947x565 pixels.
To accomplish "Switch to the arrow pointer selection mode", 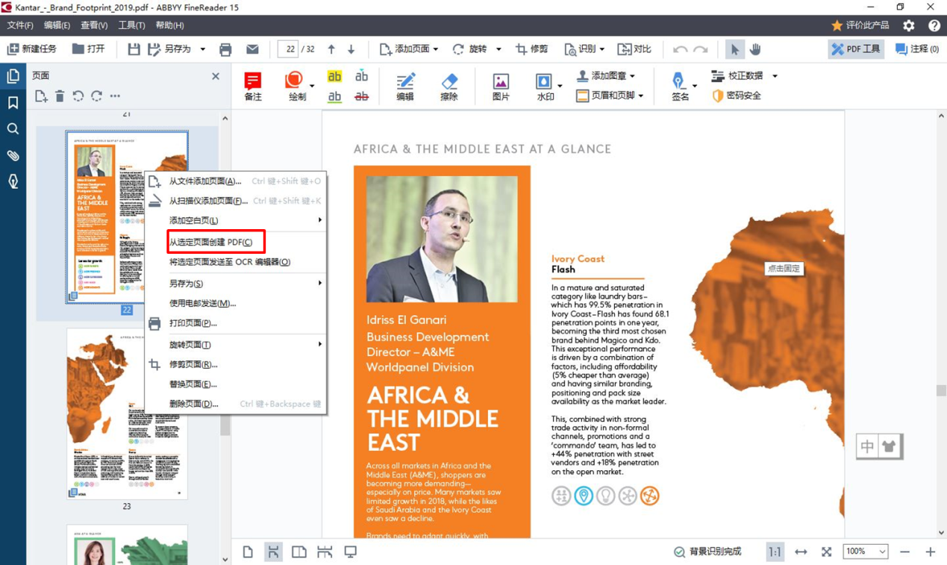I will click(x=735, y=49).
